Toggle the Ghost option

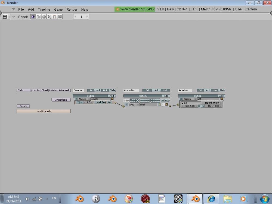(x=45, y=90)
